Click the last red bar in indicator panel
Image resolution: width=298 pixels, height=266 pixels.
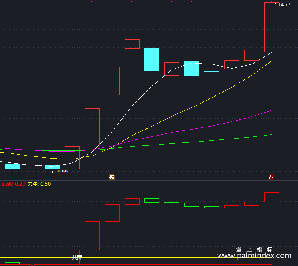[x=272, y=197]
